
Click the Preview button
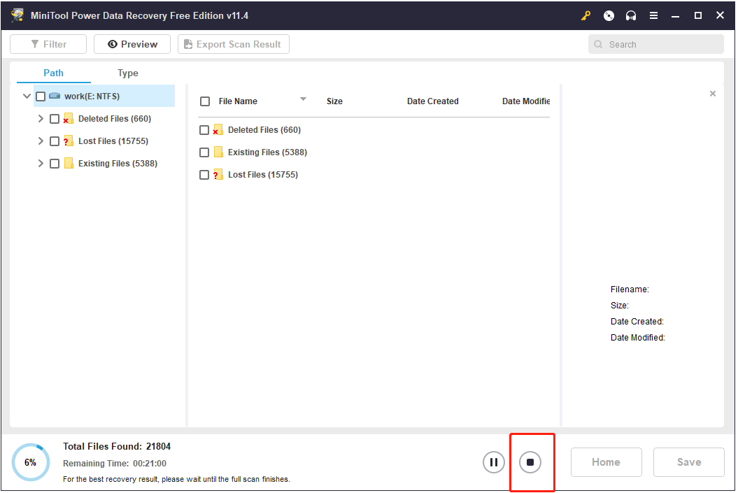point(132,44)
